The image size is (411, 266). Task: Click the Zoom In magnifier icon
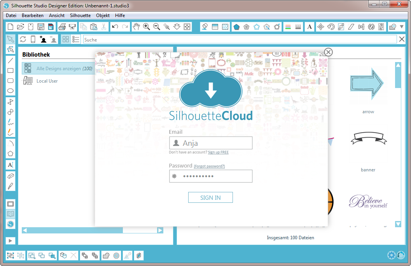(x=147, y=27)
